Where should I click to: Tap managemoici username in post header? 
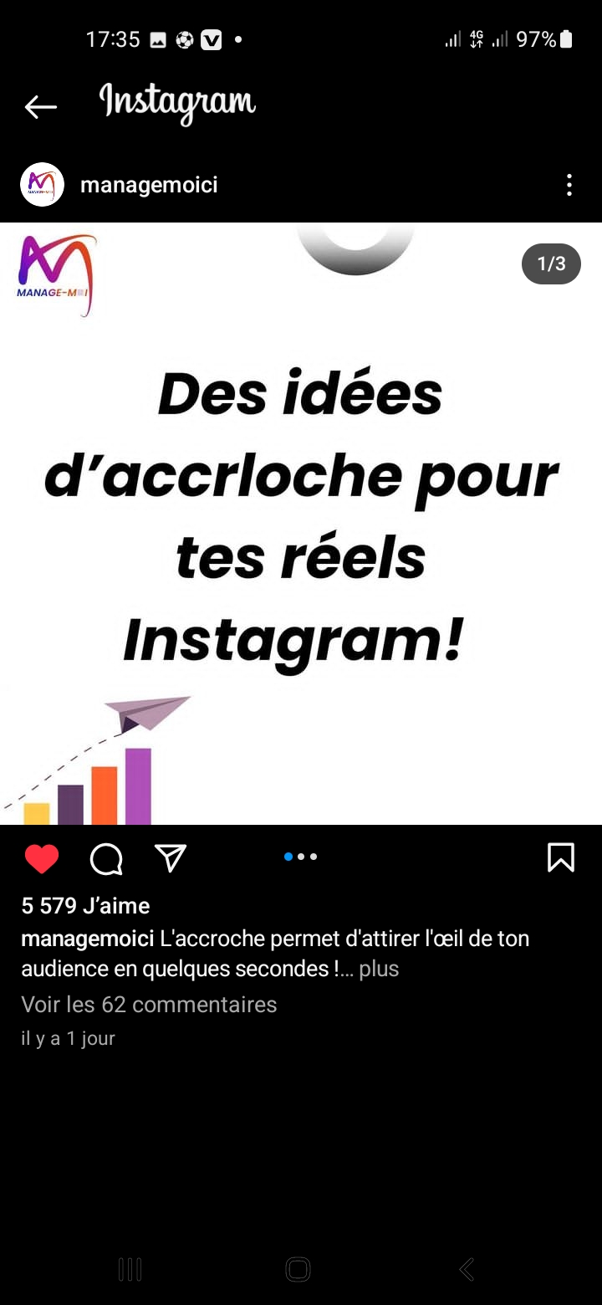[x=149, y=185]
